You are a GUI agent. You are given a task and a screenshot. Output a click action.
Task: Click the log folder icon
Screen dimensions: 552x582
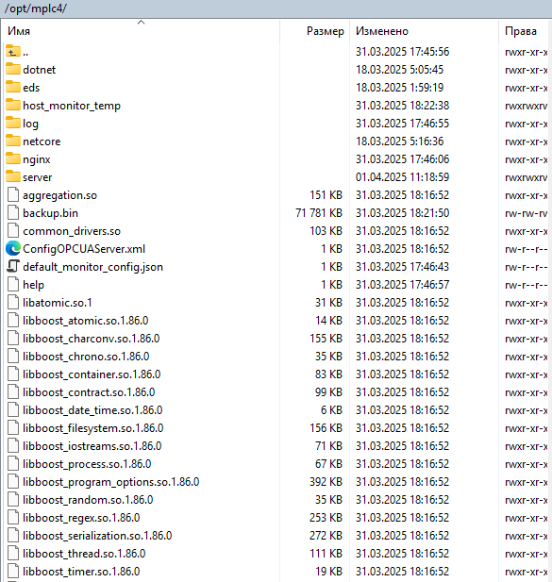coord(13,123)
